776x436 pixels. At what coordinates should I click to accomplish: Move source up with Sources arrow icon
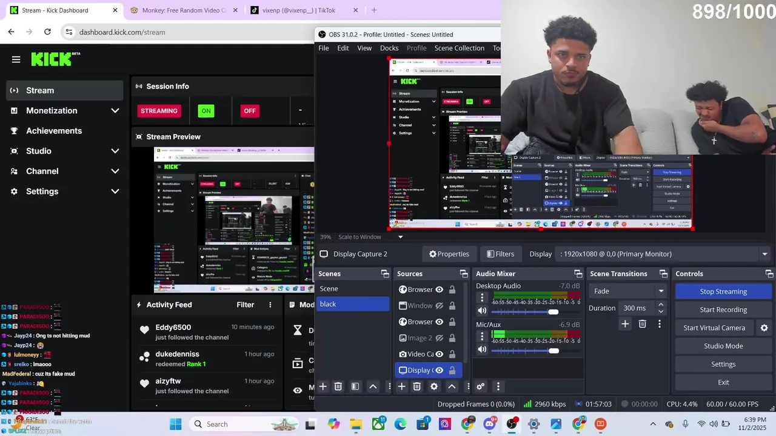pos(452,386)
